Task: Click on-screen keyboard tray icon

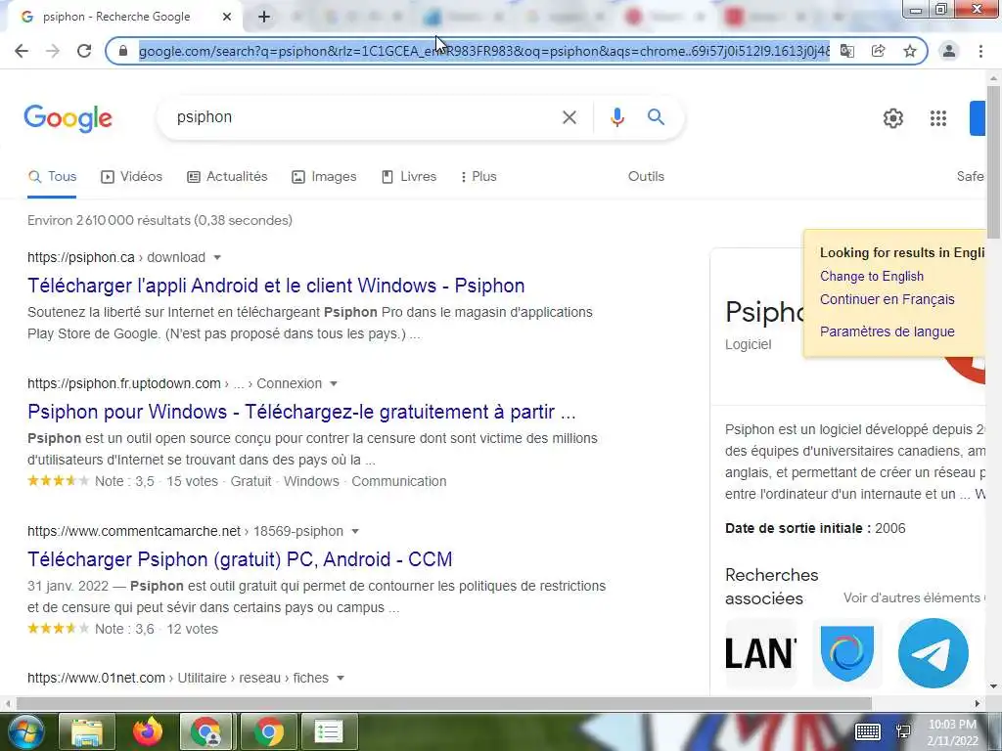Action: pyautogui.click(x=868, y=731)
